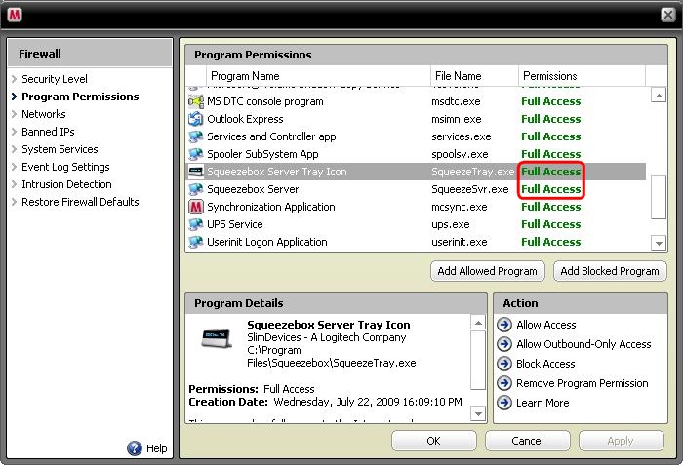Click Remove Program Permission
Screen dimensions: 683x465
[x=583, y=383]
